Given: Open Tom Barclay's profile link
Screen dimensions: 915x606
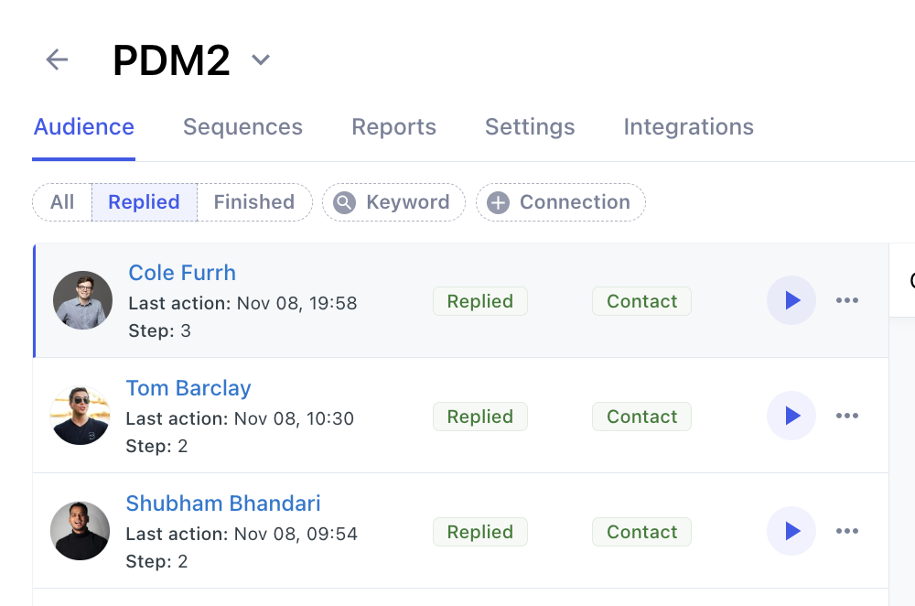Looking at the screenshot, I should point(188,388).
